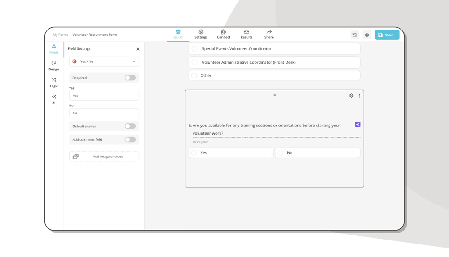Screen dimensions: 449x257
Task: Switch to the Settings tab
Action: tap(201, 34)
